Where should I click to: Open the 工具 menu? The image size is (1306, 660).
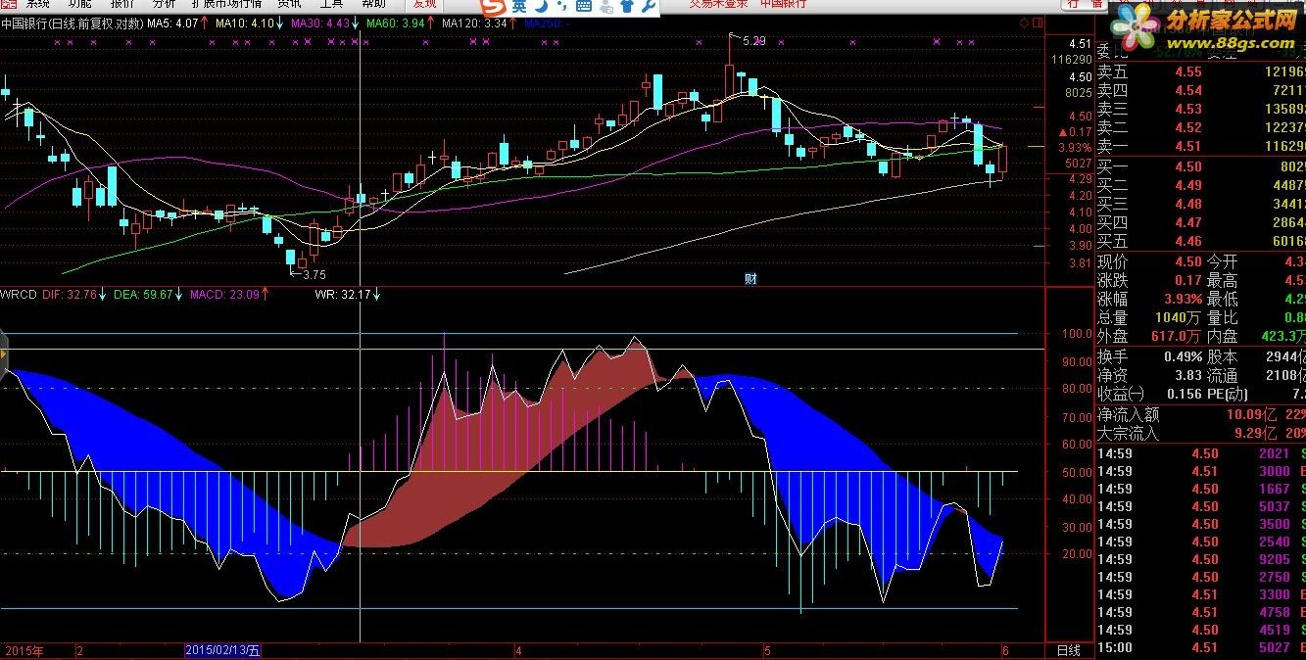click(331, 4)
